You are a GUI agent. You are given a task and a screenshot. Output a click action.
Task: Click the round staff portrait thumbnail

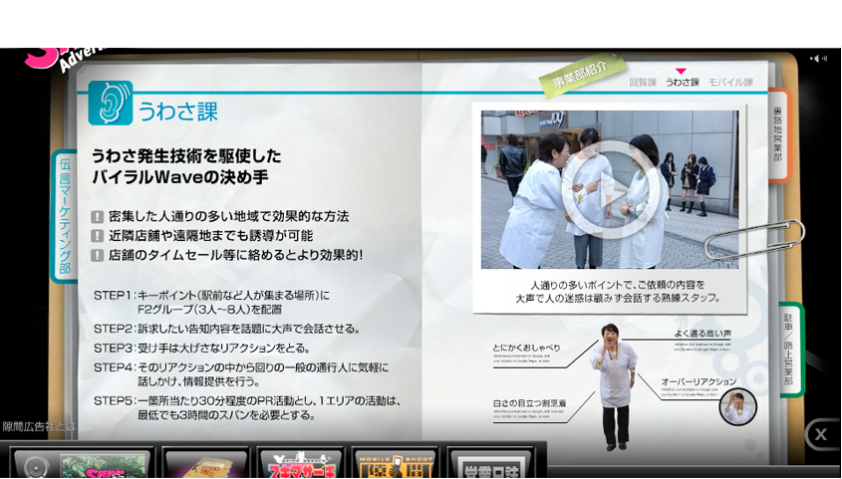pos(737,407)
